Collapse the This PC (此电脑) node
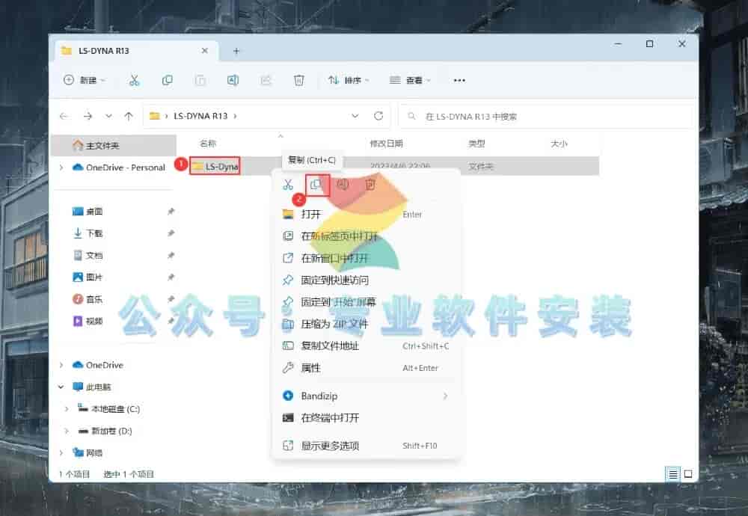The width and height of the screenshot is (748, 516). click(61, 387)
